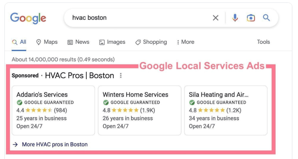The width and height of the screenshot is (298, 159).
Task: Click the 'Sponsored' label
Action: click(25, 76)
